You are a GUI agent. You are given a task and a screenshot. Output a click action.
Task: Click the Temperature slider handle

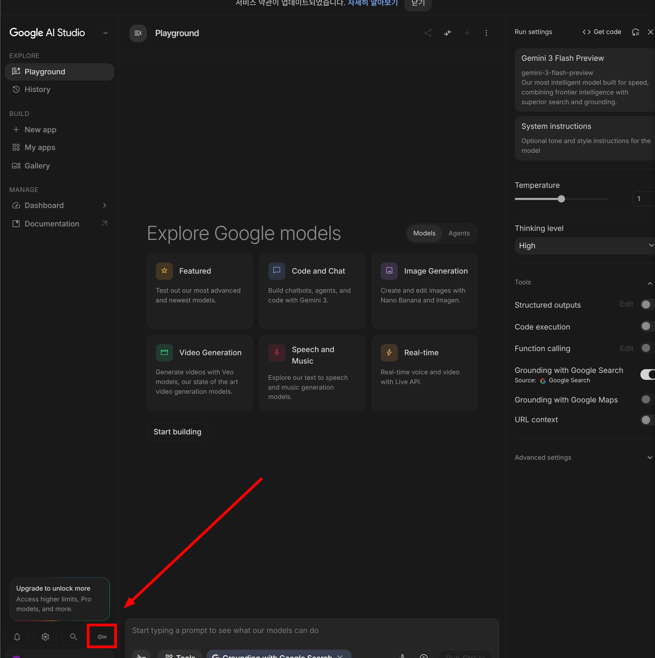pyautogui.click(x=561, y=199)
